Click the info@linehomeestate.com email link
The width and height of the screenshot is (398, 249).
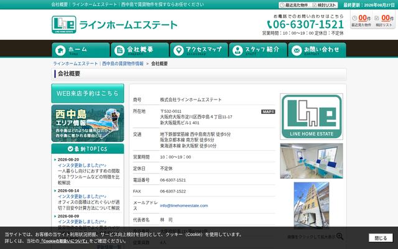pyautogui.click(x=184, y=205)
